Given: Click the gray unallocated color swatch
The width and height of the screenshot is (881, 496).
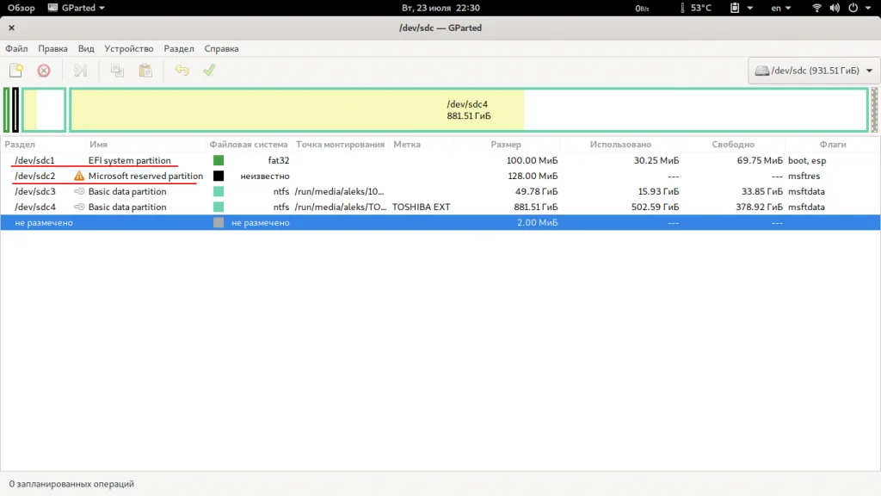Looking at the screenshot, I should click(x=219, y=223).
